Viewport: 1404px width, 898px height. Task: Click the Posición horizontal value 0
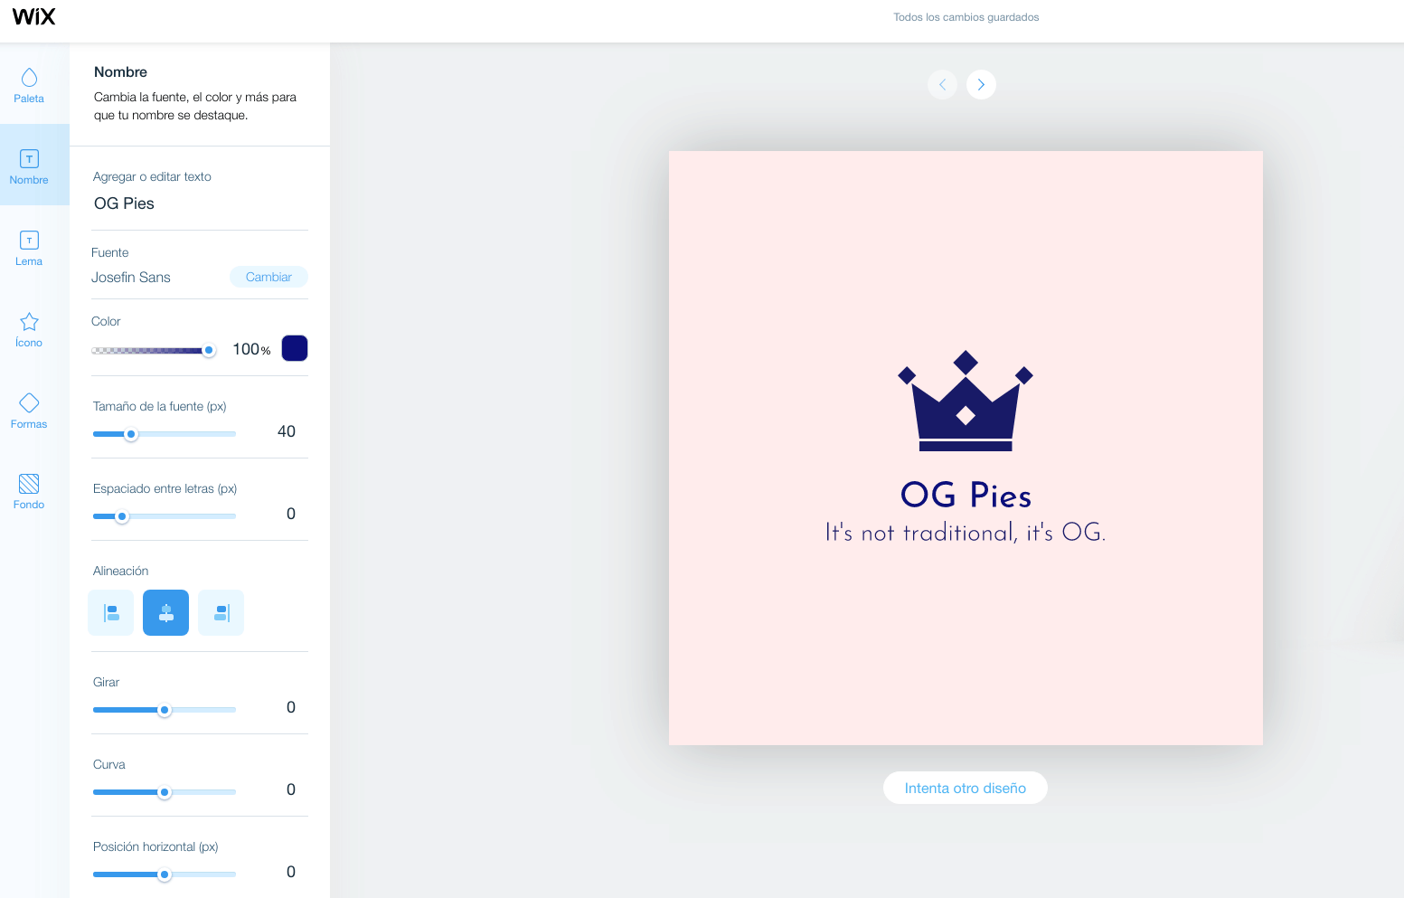(x=291, y=872)
